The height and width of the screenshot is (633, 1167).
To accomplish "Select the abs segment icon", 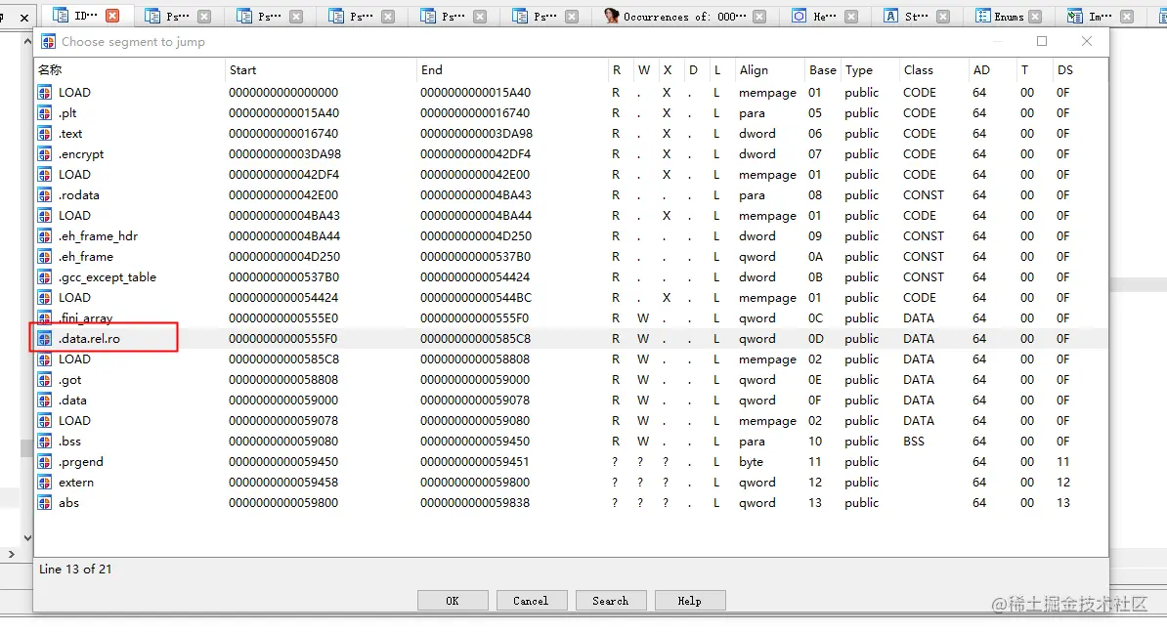I will pyautogui.click(x=45, y=503).
